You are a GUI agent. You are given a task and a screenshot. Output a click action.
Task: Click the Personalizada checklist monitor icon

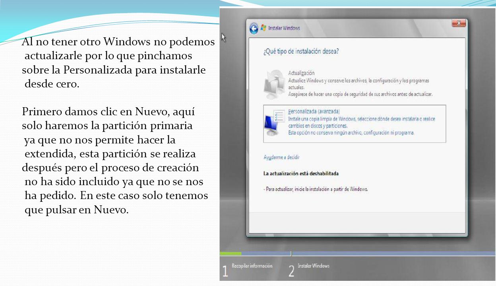pos(275,123)
